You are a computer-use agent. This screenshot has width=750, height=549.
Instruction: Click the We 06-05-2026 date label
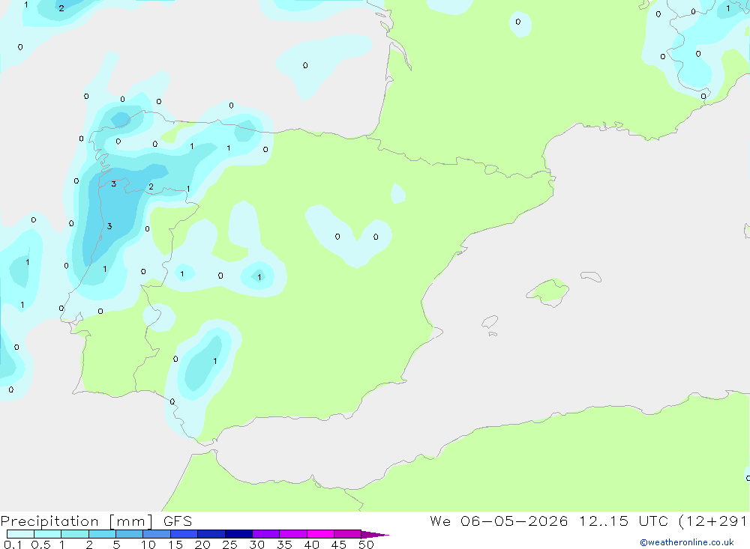(x=499, y=521)
